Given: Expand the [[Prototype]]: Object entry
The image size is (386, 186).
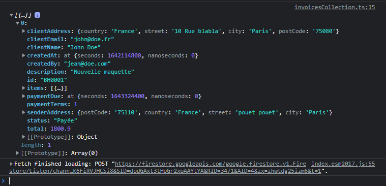Looking at the screenshot, I should (x=24, y=137).
